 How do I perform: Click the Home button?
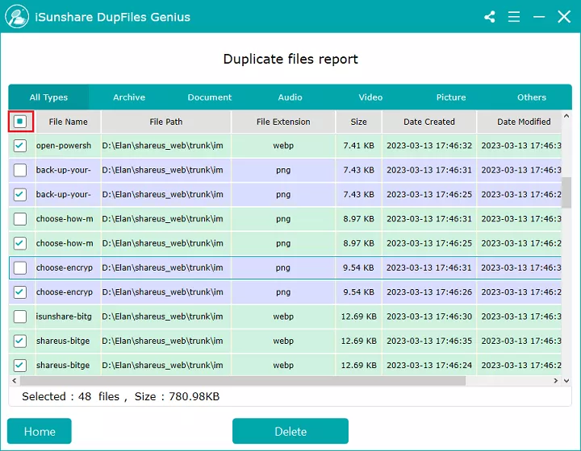click(x=40, y=431)
